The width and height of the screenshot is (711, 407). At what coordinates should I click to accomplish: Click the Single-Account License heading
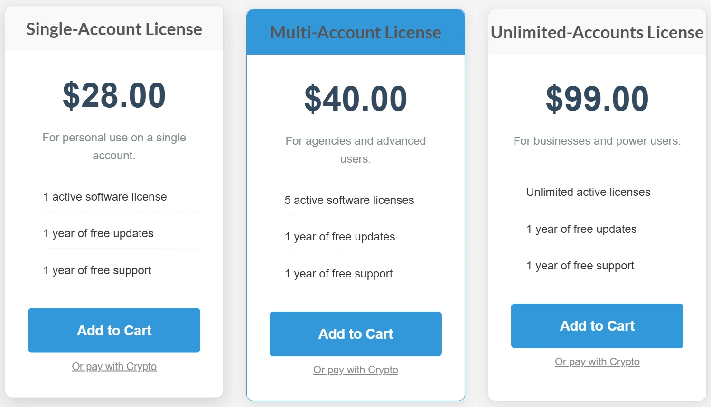pyautogui.click(x=114, y=29)
